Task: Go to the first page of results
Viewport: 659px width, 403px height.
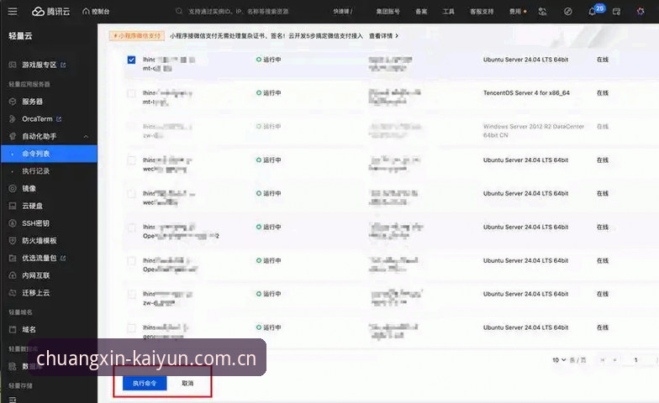Action: 603,360
